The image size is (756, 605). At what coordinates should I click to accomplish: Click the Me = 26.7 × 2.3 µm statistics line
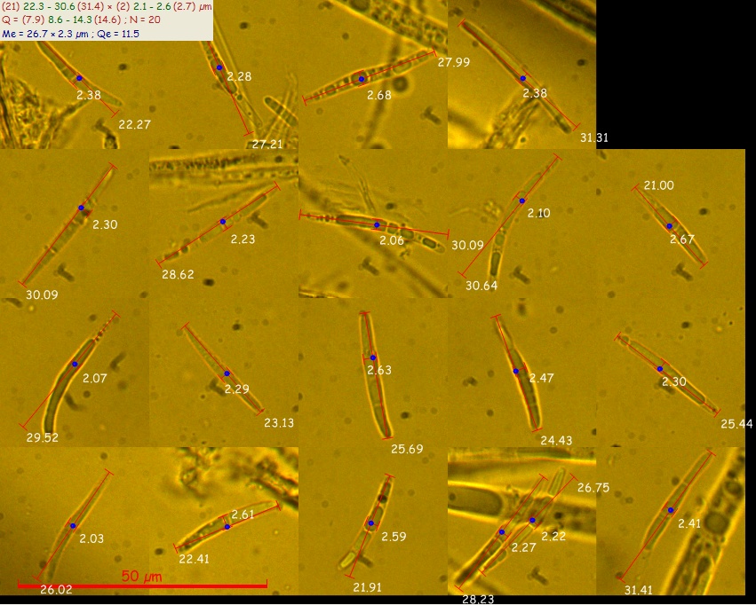click(x=70, y=34)
